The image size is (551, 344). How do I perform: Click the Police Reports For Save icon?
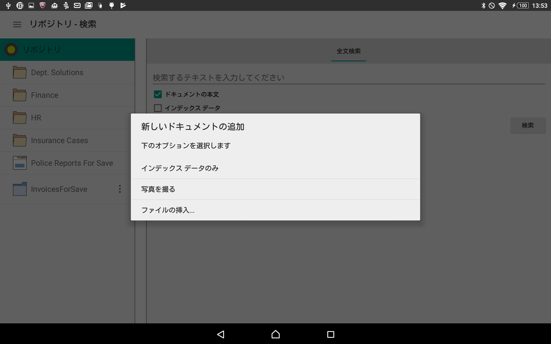[x=20, y=163]
